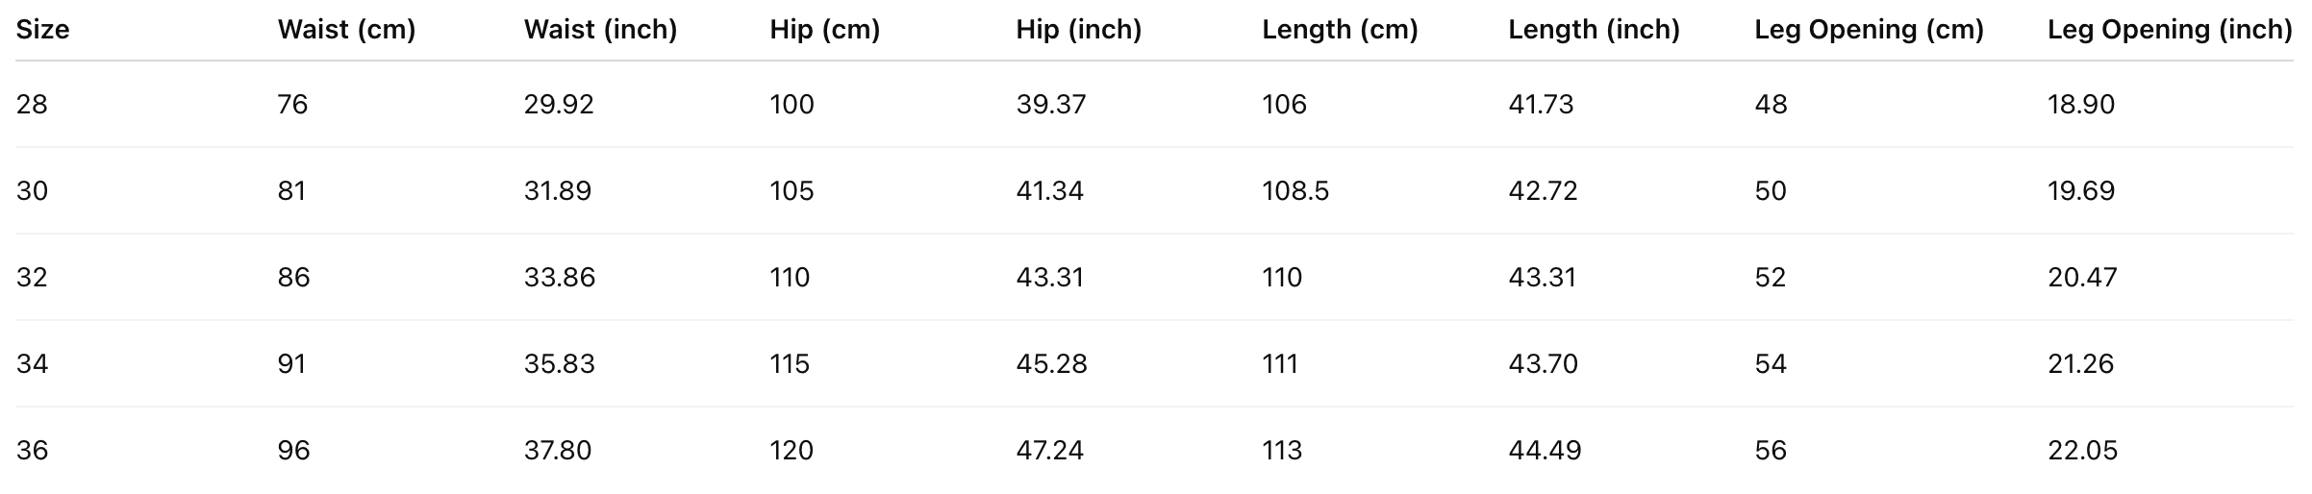Select the Hip (inch) header

1078,30
